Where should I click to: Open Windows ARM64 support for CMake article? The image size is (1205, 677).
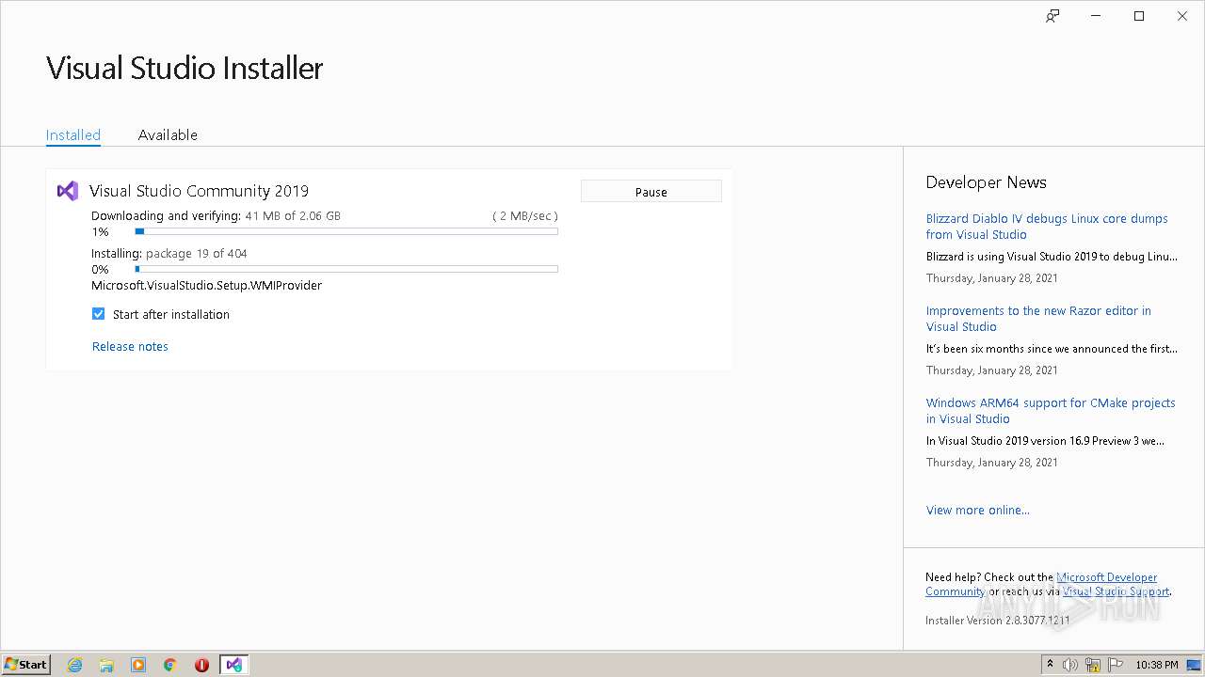click(x=1051, y=411)
